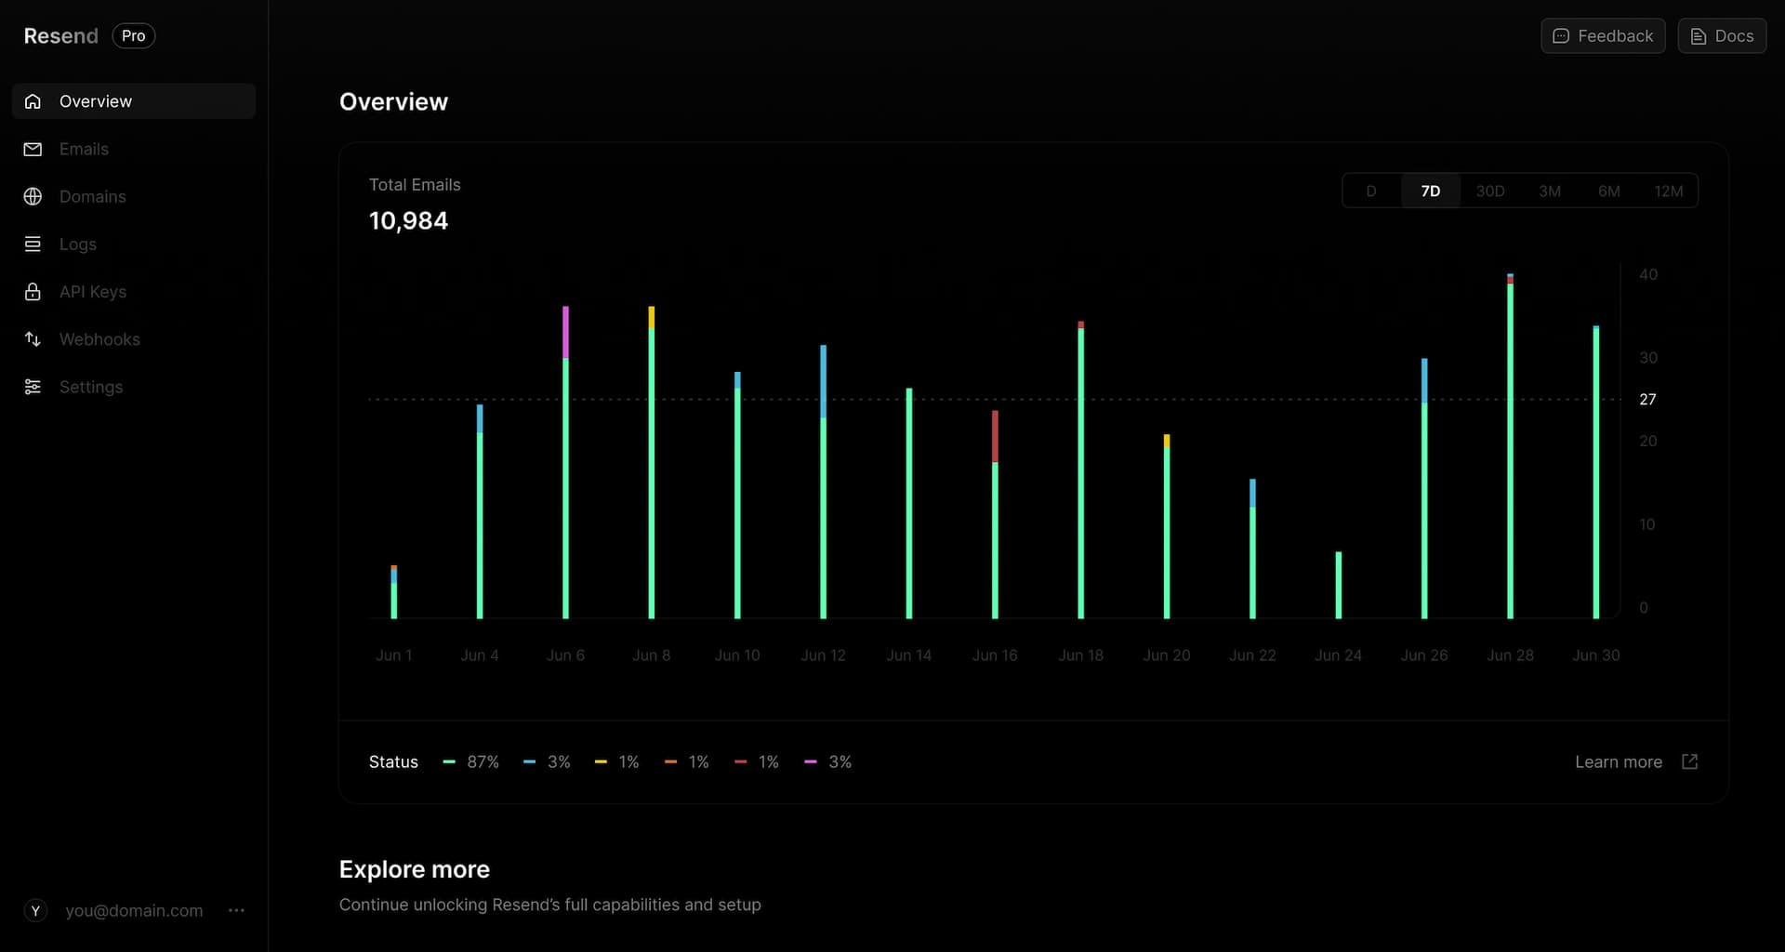Select the API Keys lock icon

click(33, 292)
